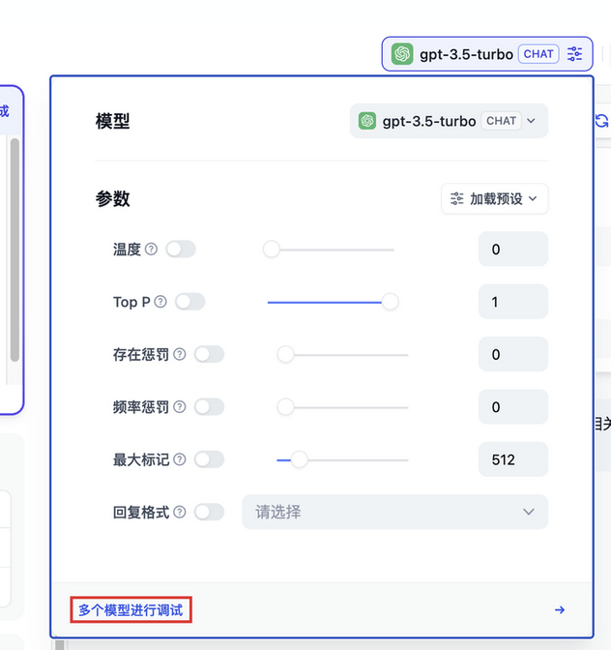
Task: Click the gpt-3.5-turbo CHAT button at top
Action: 475,54
